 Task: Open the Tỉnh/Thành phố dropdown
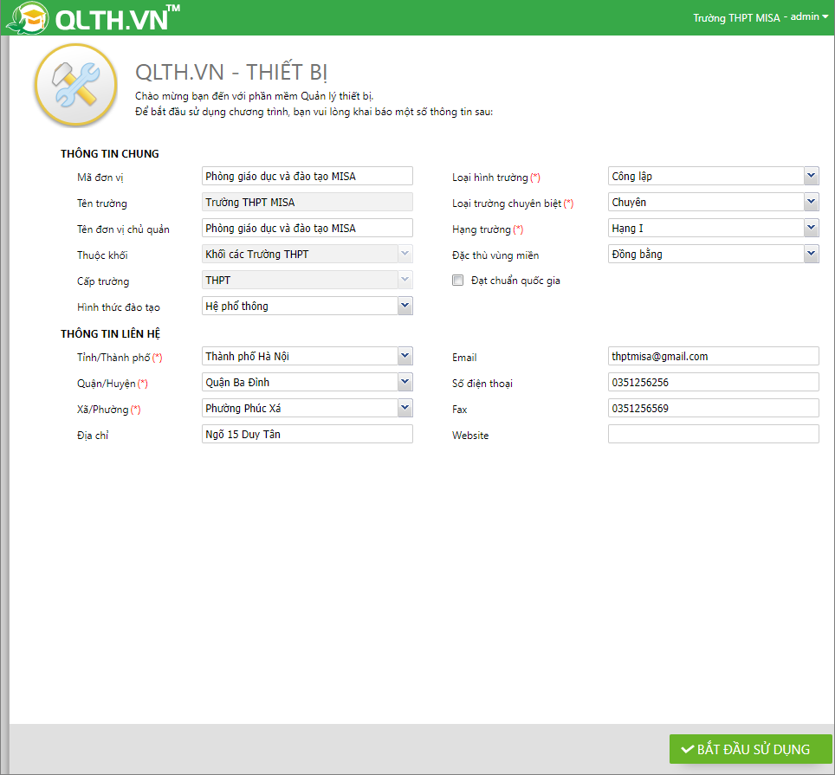coord(405,356)
